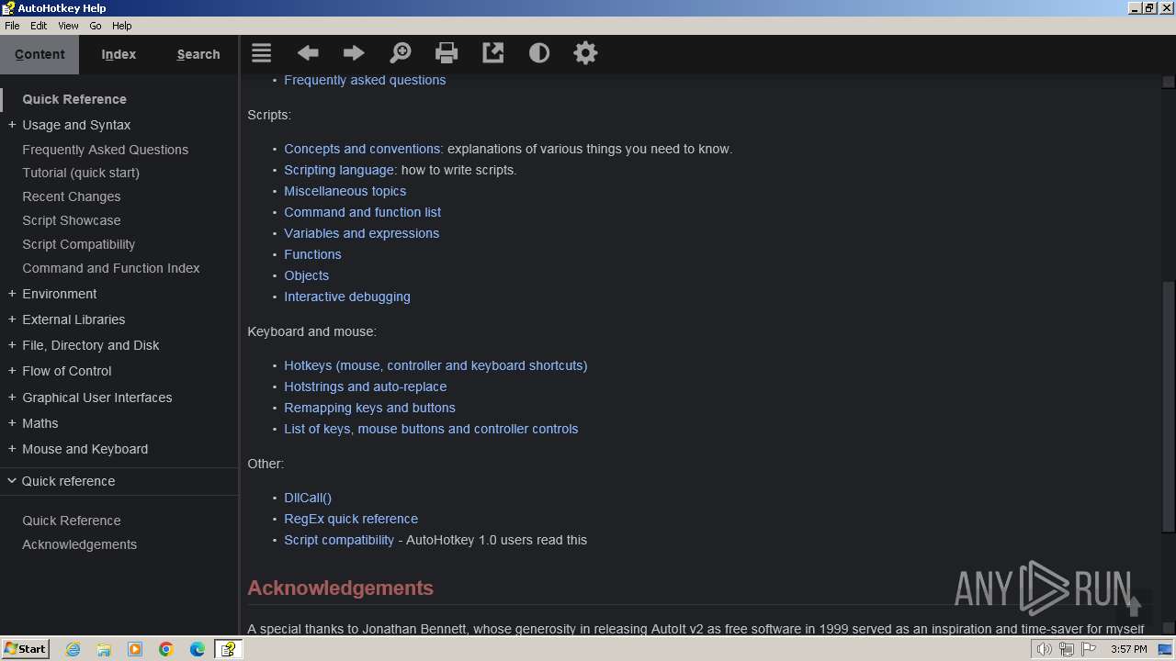Select Acknowledgements in the sidebar
The image size is (1176, 661).
coord(80,544)
